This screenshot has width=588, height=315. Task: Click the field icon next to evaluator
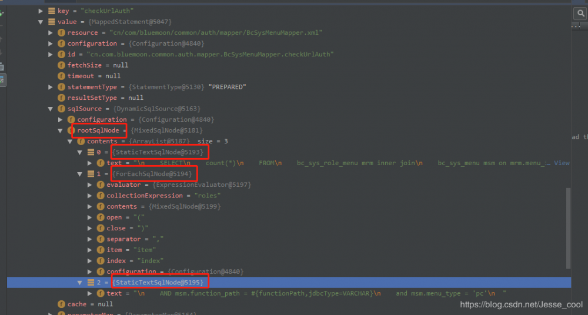click(x=101, y=185)
